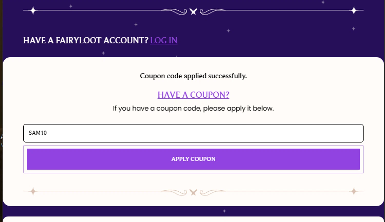Click the white panel edge at screen bottom

(x=193, y=219)
